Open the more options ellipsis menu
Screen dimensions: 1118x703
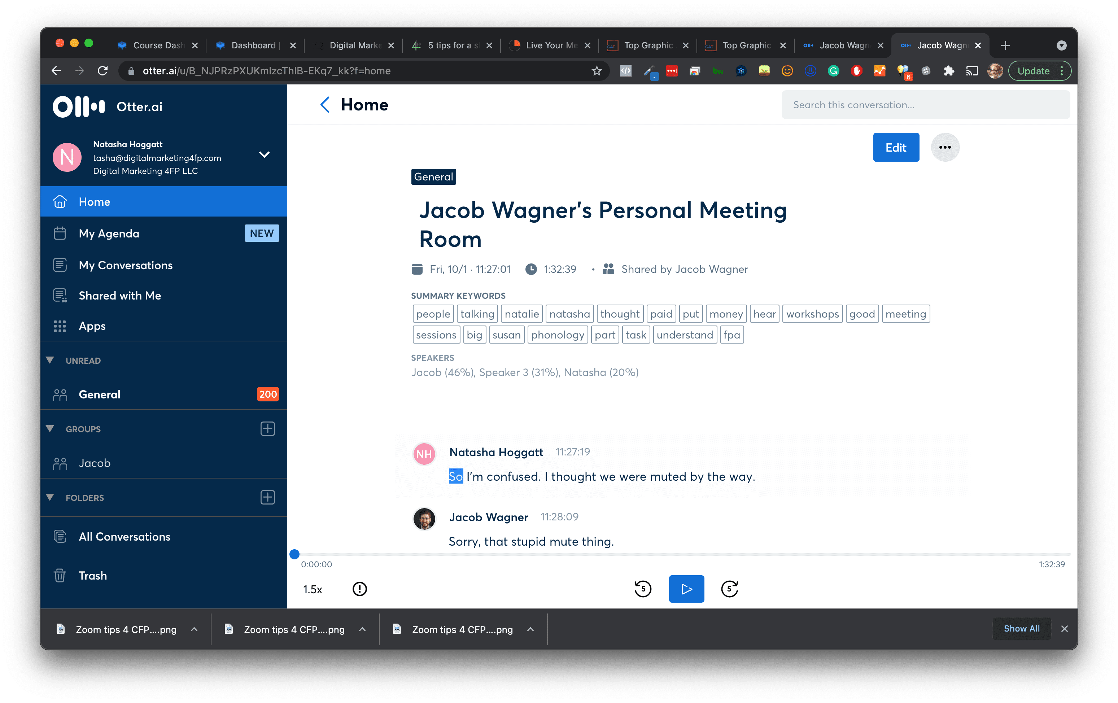945,147
